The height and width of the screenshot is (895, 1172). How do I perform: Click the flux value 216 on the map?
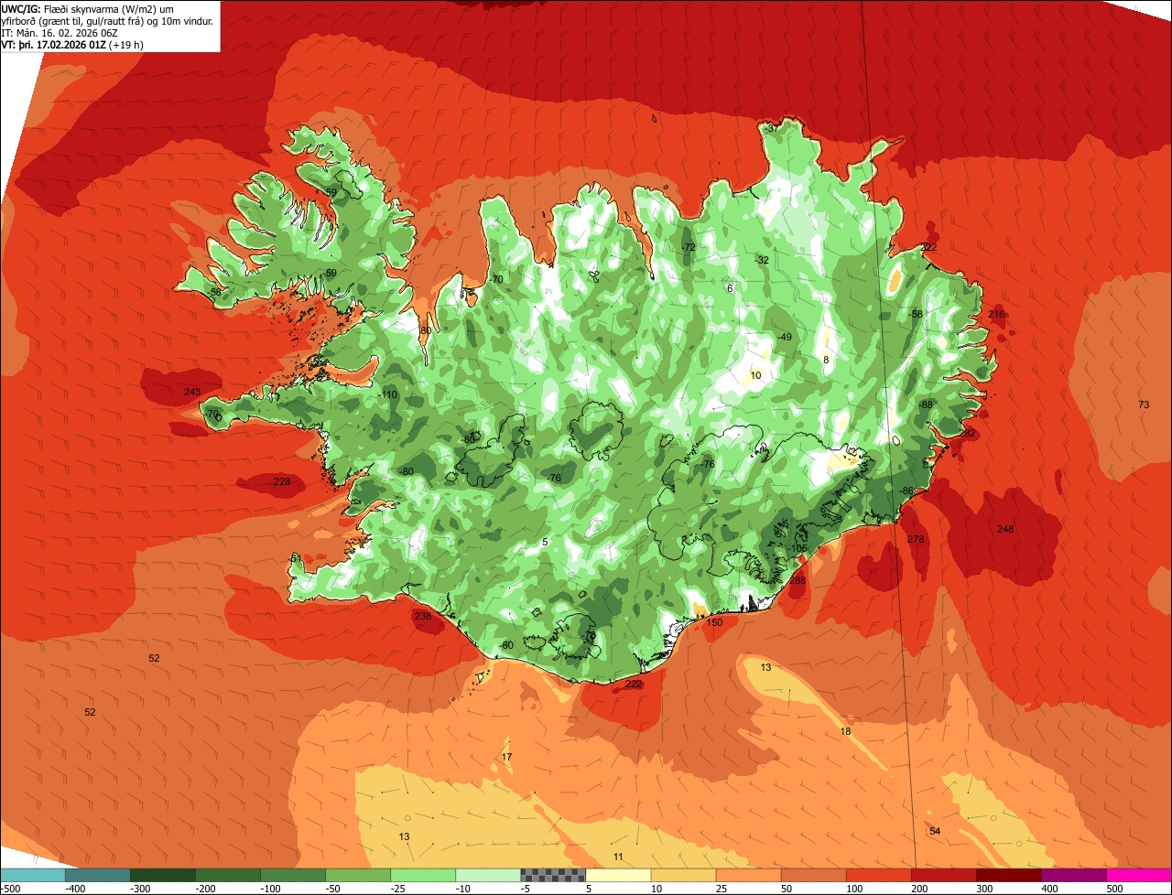click(x=996, y=315)
